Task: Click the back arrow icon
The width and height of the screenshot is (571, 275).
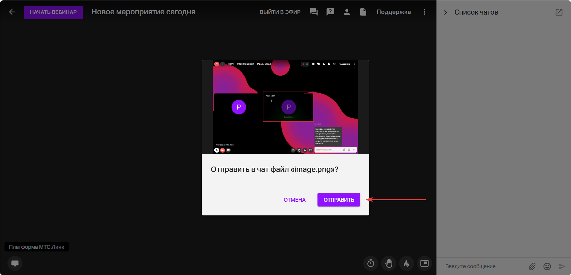Action: [12, 12]
